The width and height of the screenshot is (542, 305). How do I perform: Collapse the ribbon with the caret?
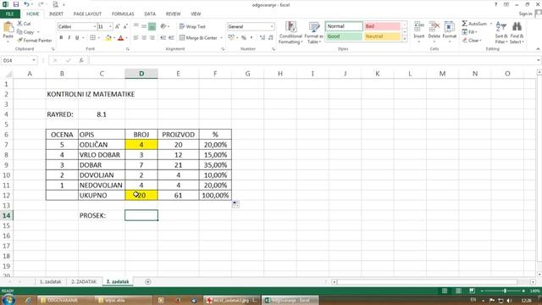point(538,49)
